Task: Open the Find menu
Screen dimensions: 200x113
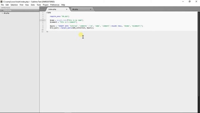Action: [22, 5]
